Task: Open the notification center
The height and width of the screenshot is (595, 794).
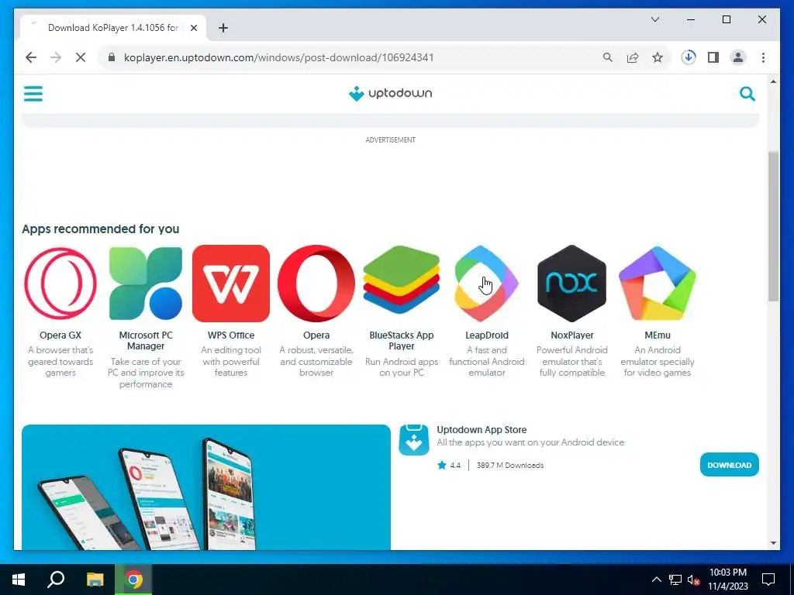Action: (768, 580)
